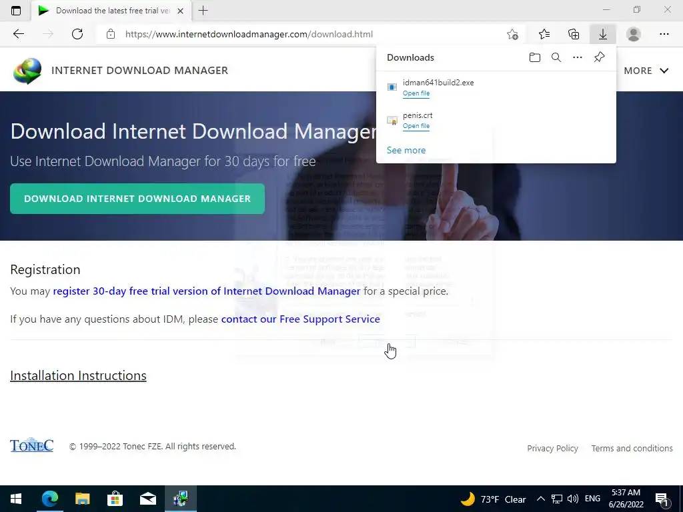Open file link for penis.crt
Viewport: 683px width, 512px height.
pos(416,126)
